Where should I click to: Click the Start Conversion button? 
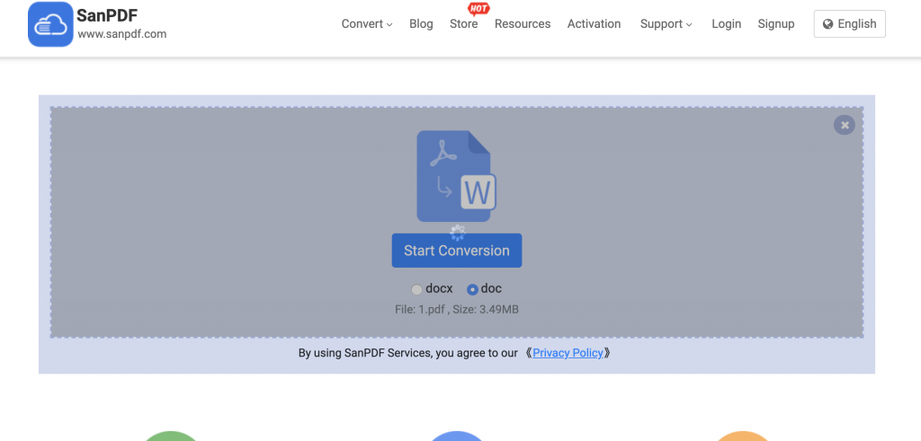[456, 251]
